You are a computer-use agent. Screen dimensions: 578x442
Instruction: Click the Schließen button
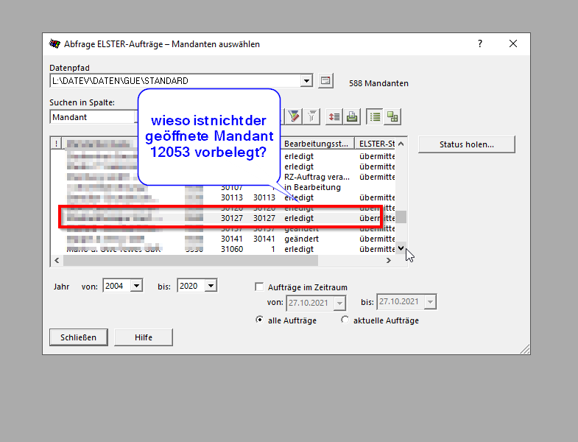[x=79, y=337]
